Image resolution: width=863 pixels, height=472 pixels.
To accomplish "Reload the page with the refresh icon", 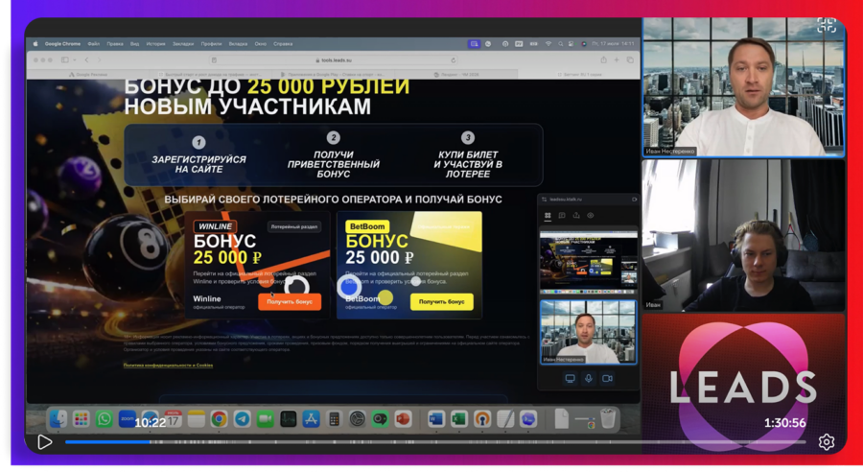I will coord(453,60).
